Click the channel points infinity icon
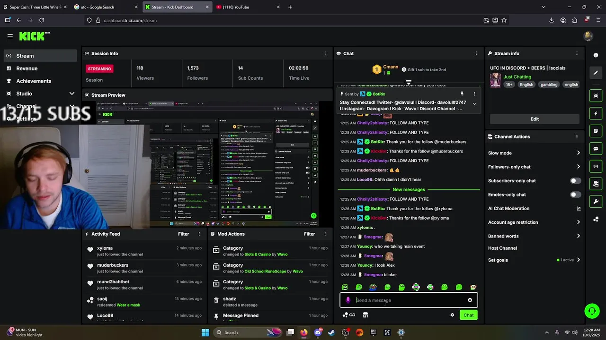This screenshot has width=606, height=340. pyautogui.click(x=349, y=315)
